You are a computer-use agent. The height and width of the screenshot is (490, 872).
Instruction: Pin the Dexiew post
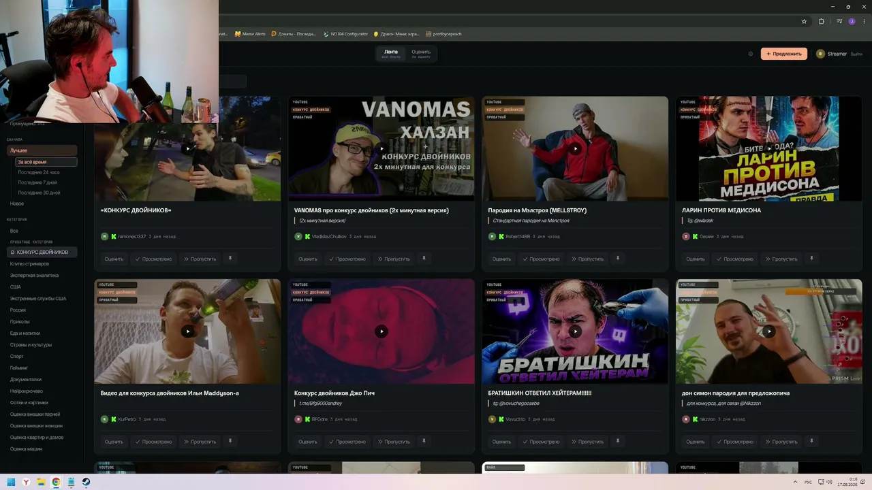click(x=811, y=259)
